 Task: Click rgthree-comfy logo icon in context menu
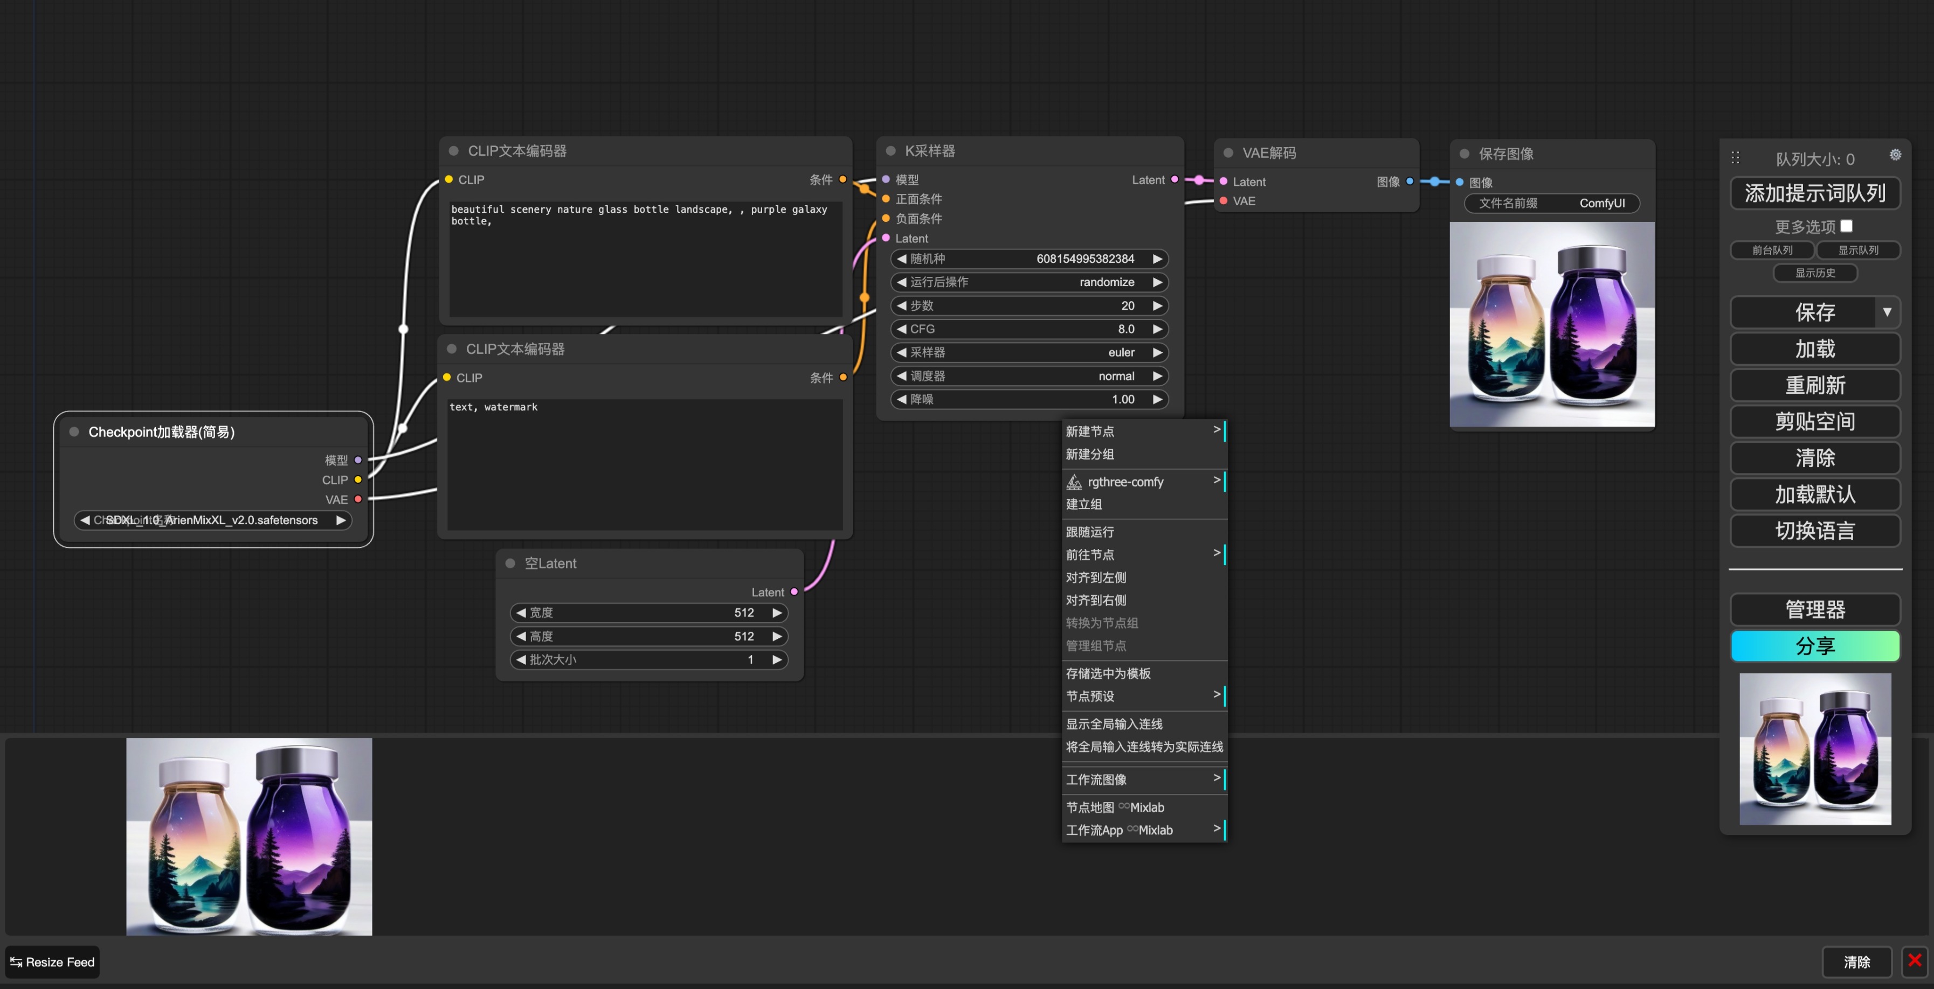(1074, 482)
